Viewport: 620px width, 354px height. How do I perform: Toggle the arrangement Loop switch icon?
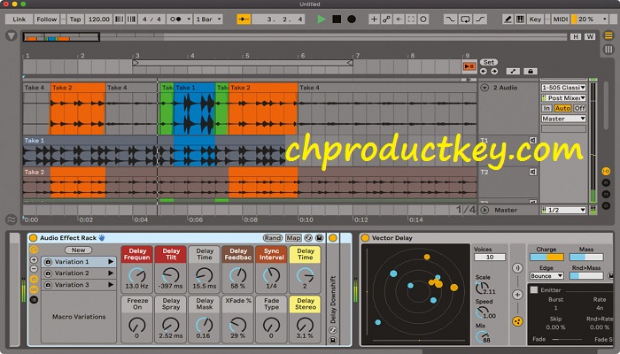[x=465, y=19]
